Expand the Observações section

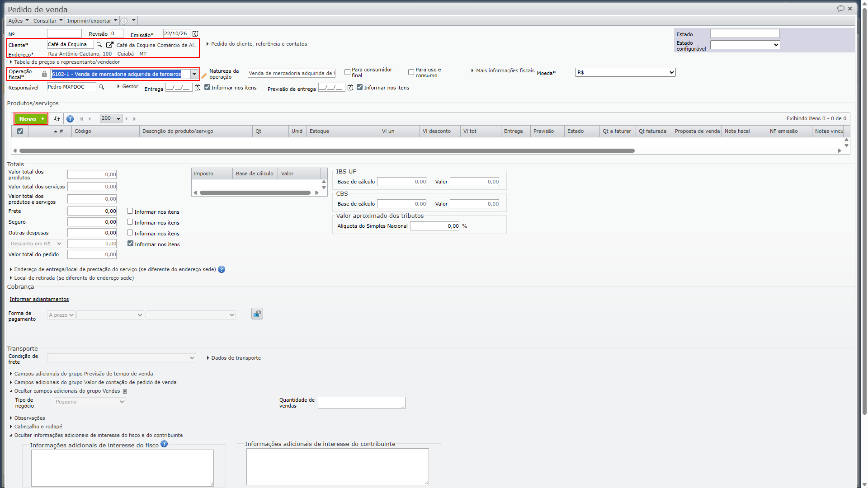point(28,418)
